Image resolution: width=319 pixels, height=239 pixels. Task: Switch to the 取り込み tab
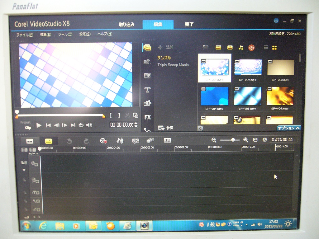click(126, 25)
